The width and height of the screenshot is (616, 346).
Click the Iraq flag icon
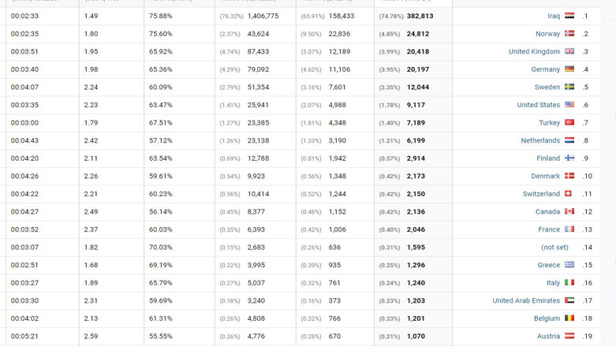click(569, 16)
